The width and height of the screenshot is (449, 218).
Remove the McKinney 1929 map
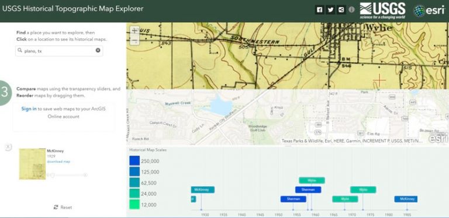[8, 147]
